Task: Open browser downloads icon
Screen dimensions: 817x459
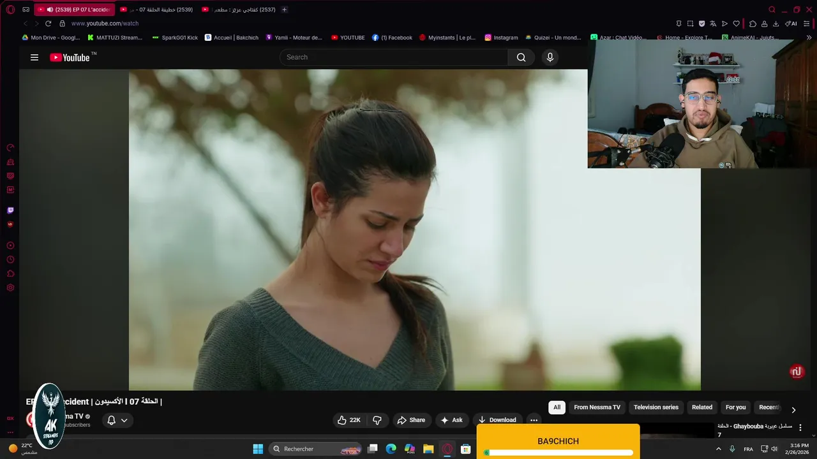Action: 776,24
